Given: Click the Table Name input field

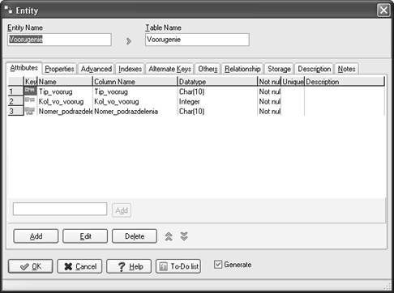Looking at the screenshot, I should (197, 40).
